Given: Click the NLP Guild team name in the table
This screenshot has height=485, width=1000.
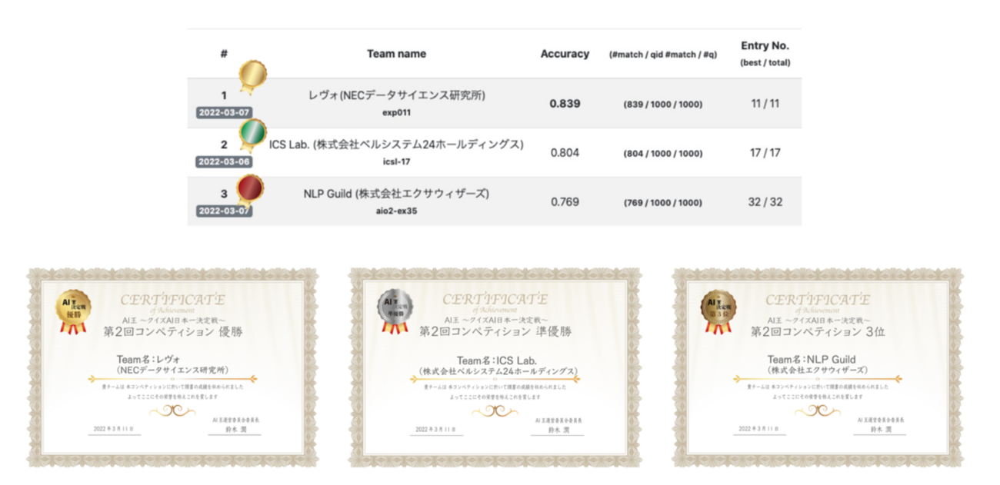Looking at the screenshot, I should coord(396,194).
